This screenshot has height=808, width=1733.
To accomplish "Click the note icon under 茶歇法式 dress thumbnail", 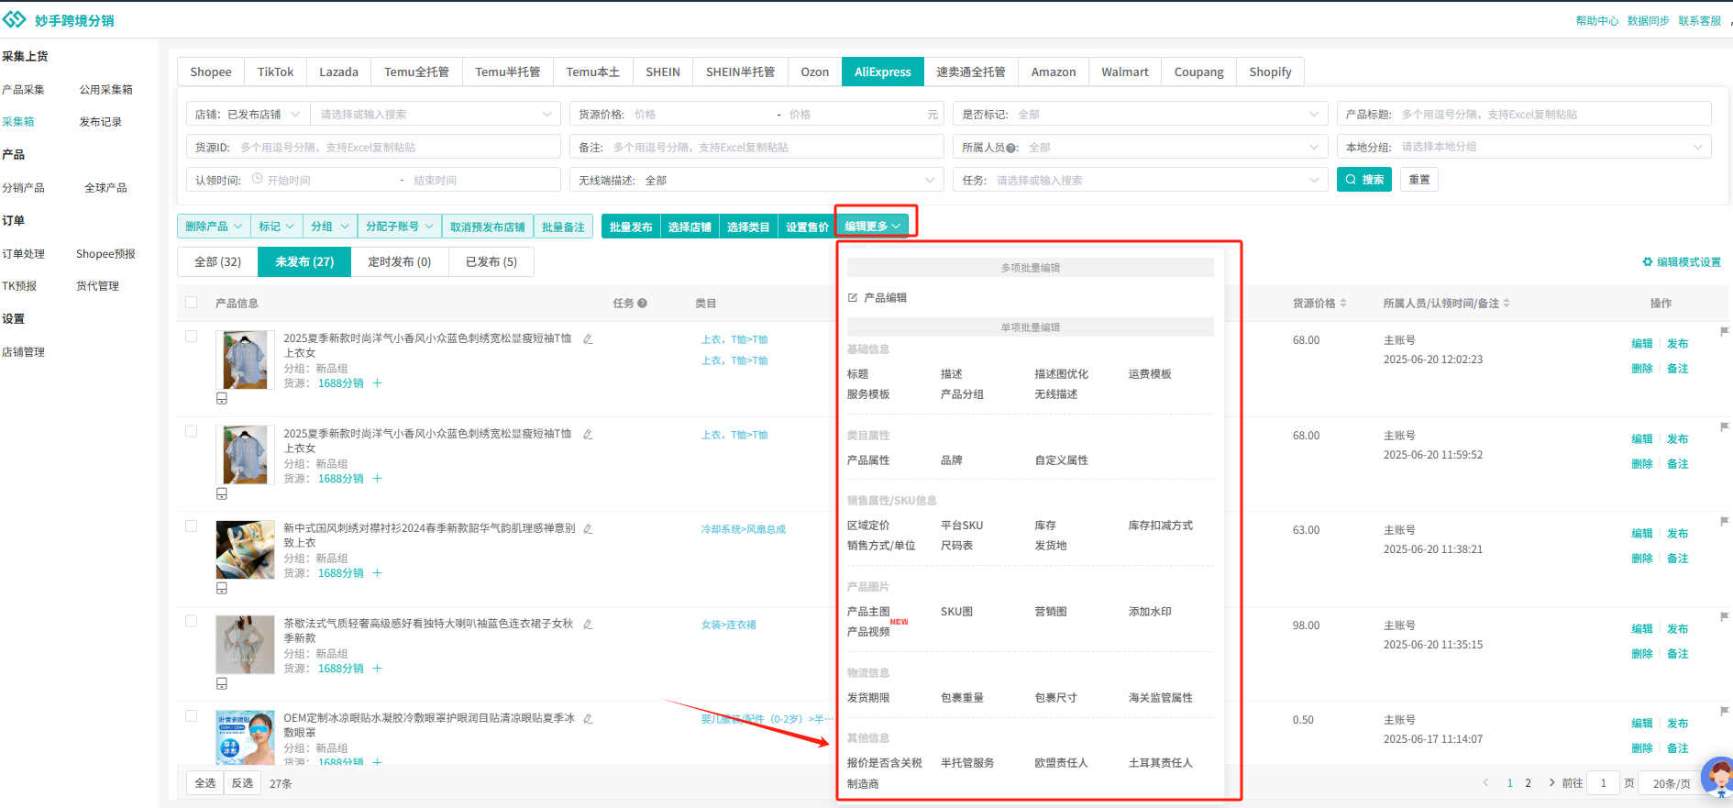I will pyautogui.click(x=222, y=684).
